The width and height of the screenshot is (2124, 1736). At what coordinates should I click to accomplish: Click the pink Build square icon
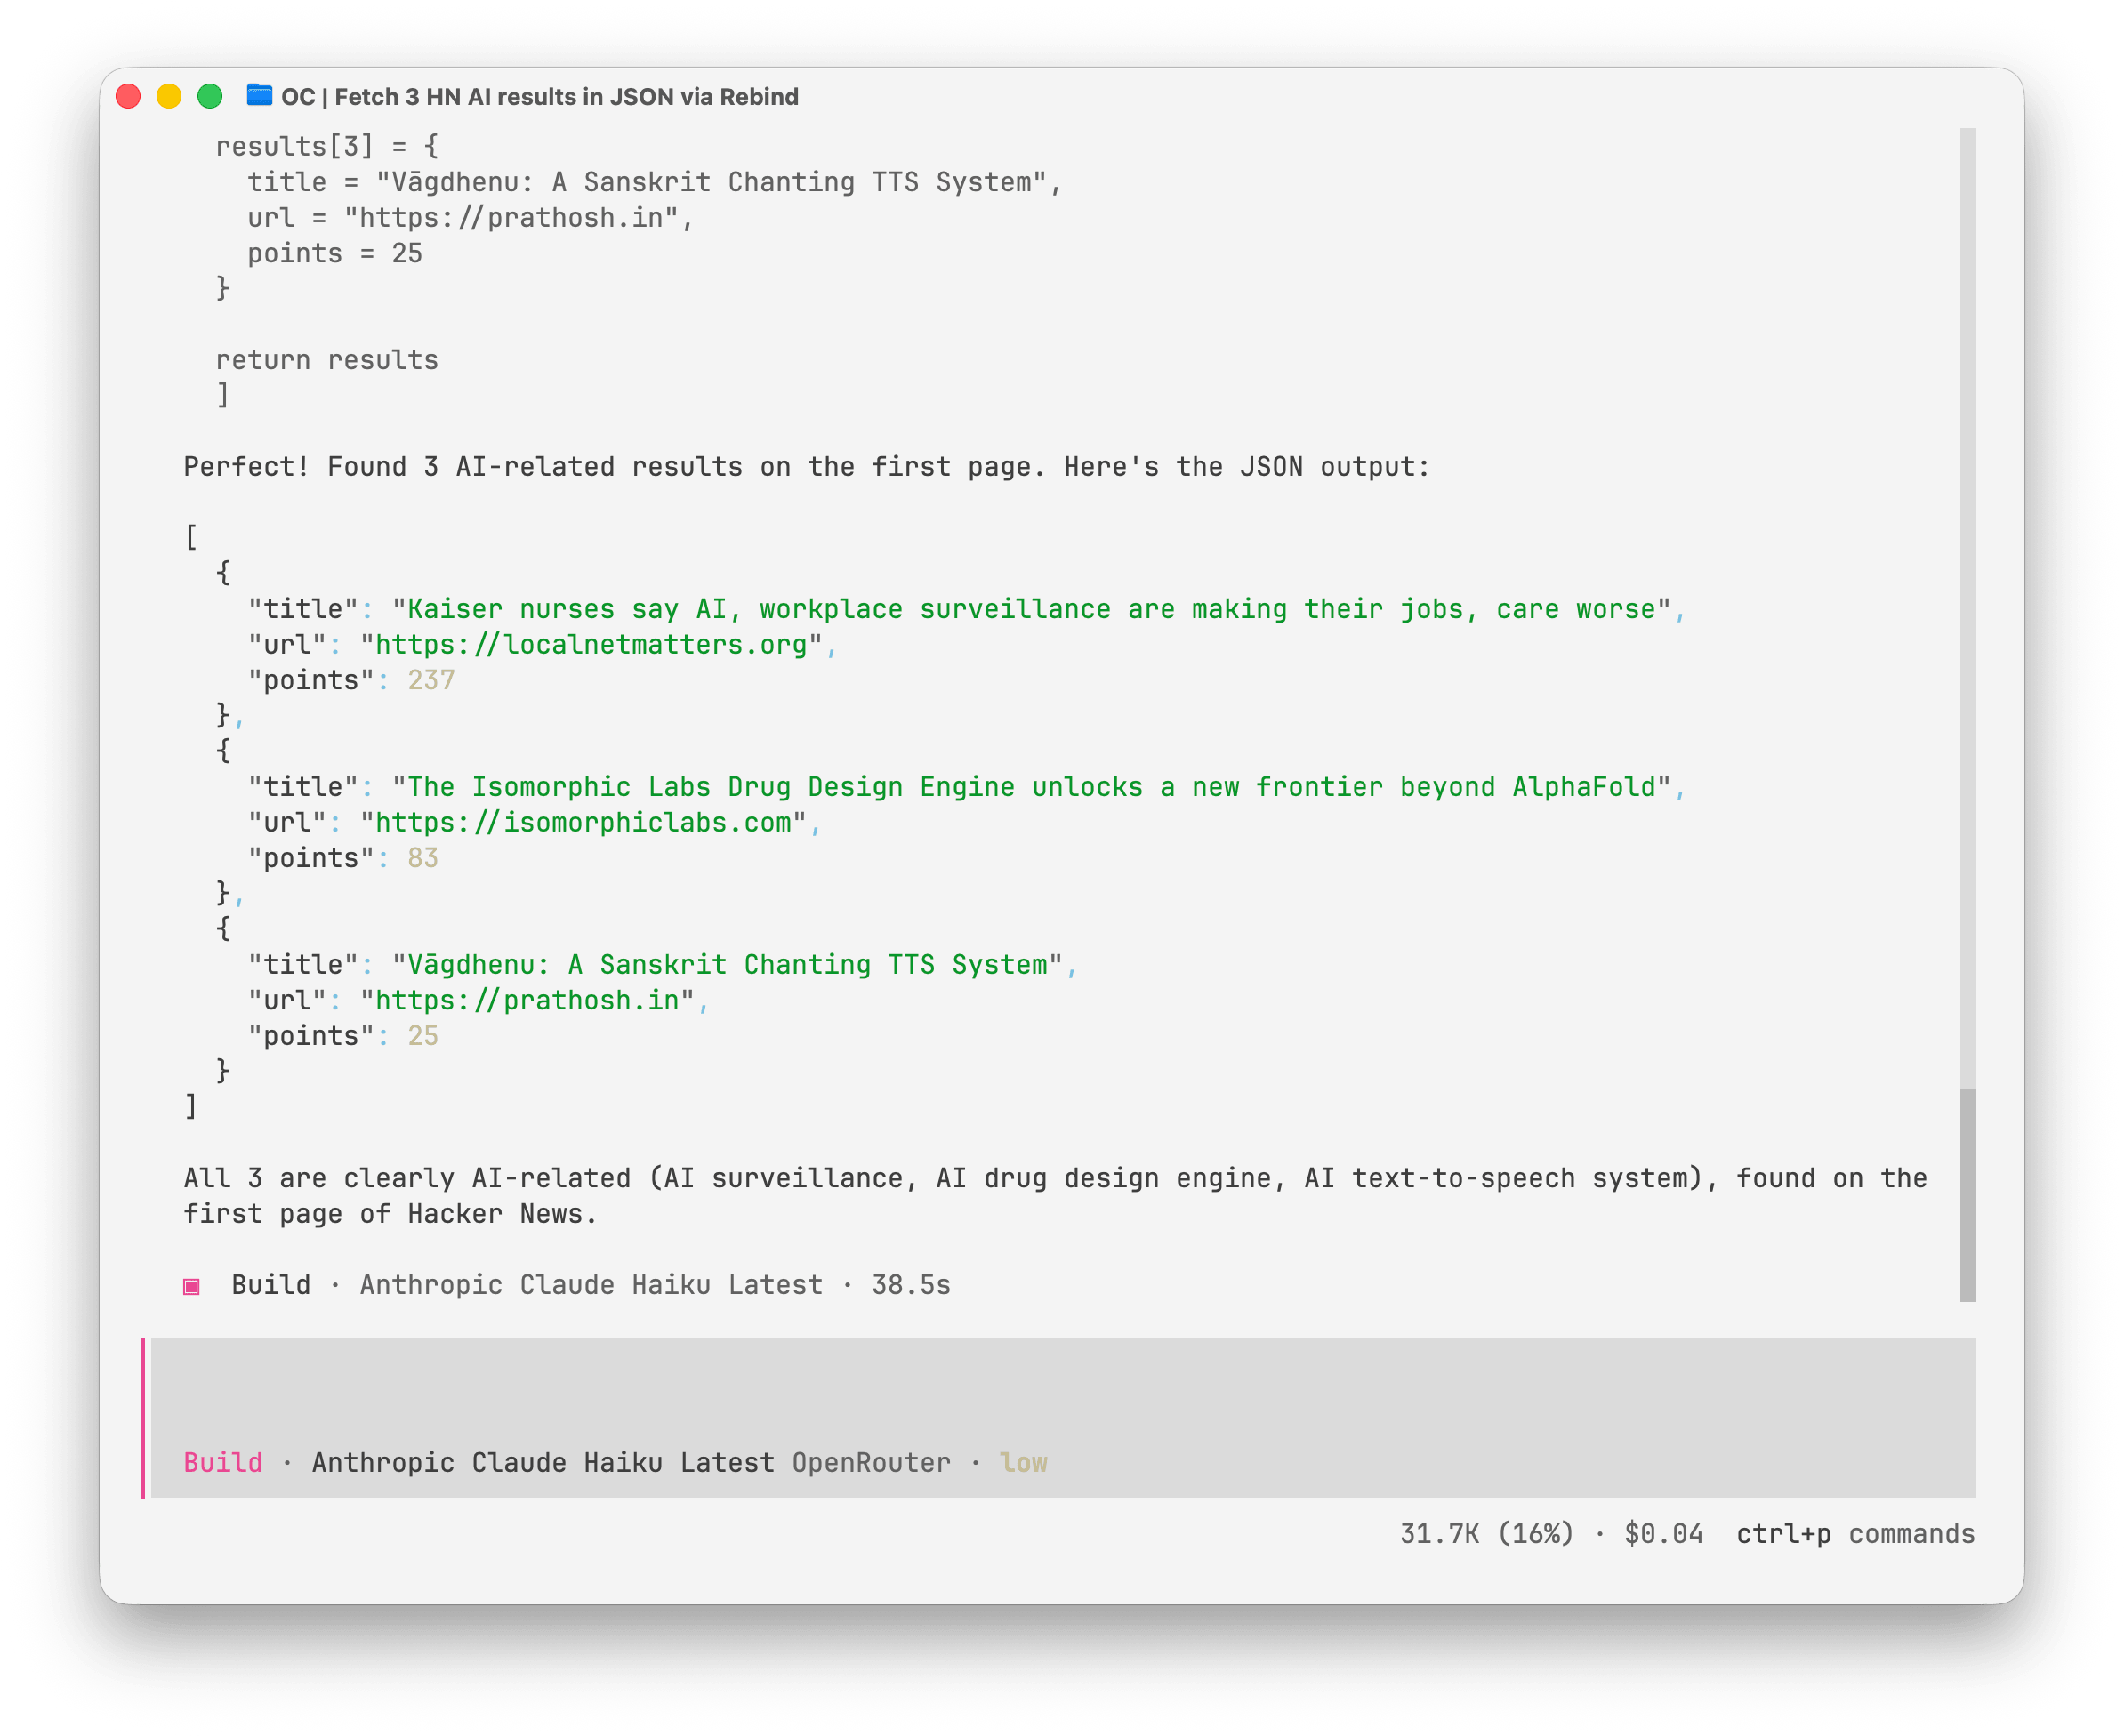(191, 1286)
